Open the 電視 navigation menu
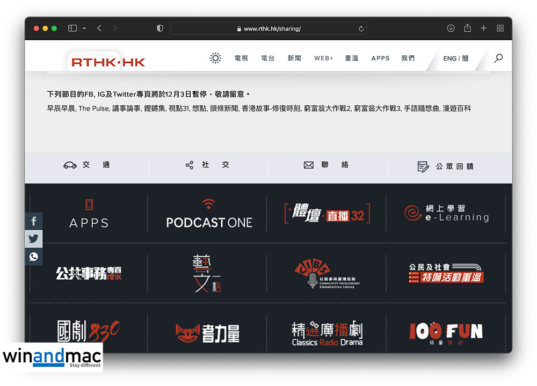This screenshot has height=386, width=537. [241, 58]
